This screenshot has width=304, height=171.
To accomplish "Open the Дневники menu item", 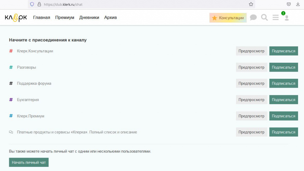I will (x=89, y=18).
